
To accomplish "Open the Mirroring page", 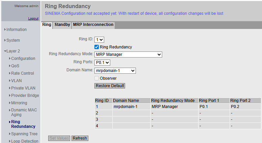I will coord(19,103).
